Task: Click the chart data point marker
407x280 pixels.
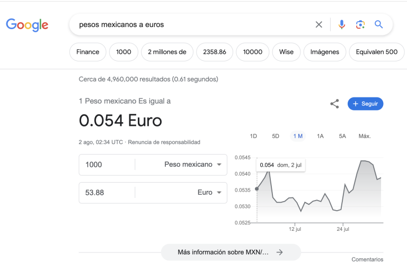Action: pos(257,189)
